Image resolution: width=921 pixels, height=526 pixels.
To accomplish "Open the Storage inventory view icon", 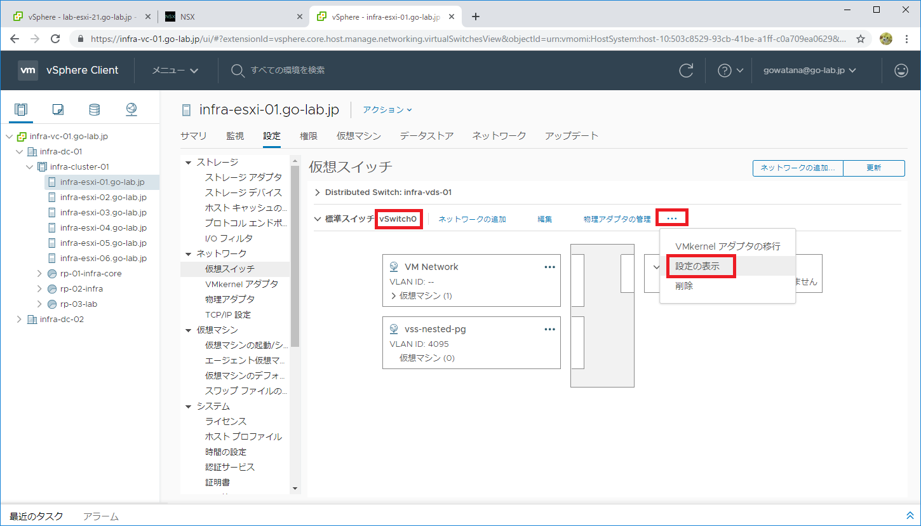I will pyautogui.click(x=95, y=109).
